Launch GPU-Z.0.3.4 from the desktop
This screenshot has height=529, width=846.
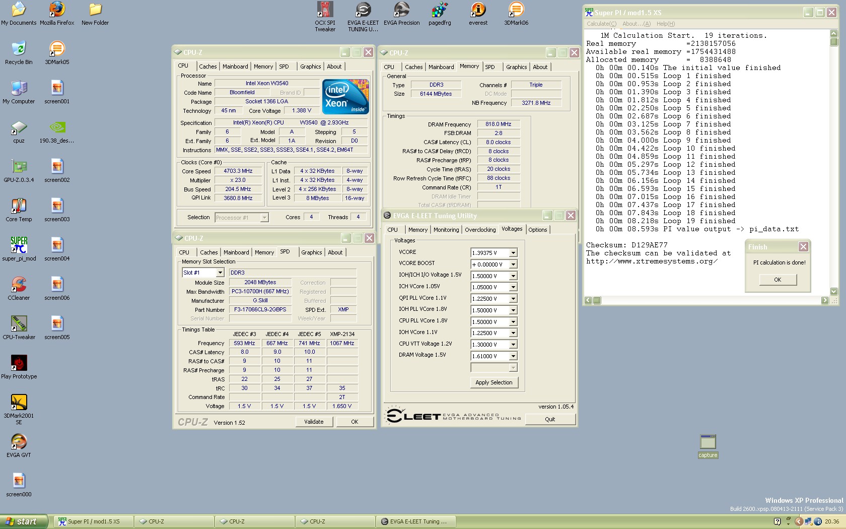pyautogui.click(x=19, y=171)
